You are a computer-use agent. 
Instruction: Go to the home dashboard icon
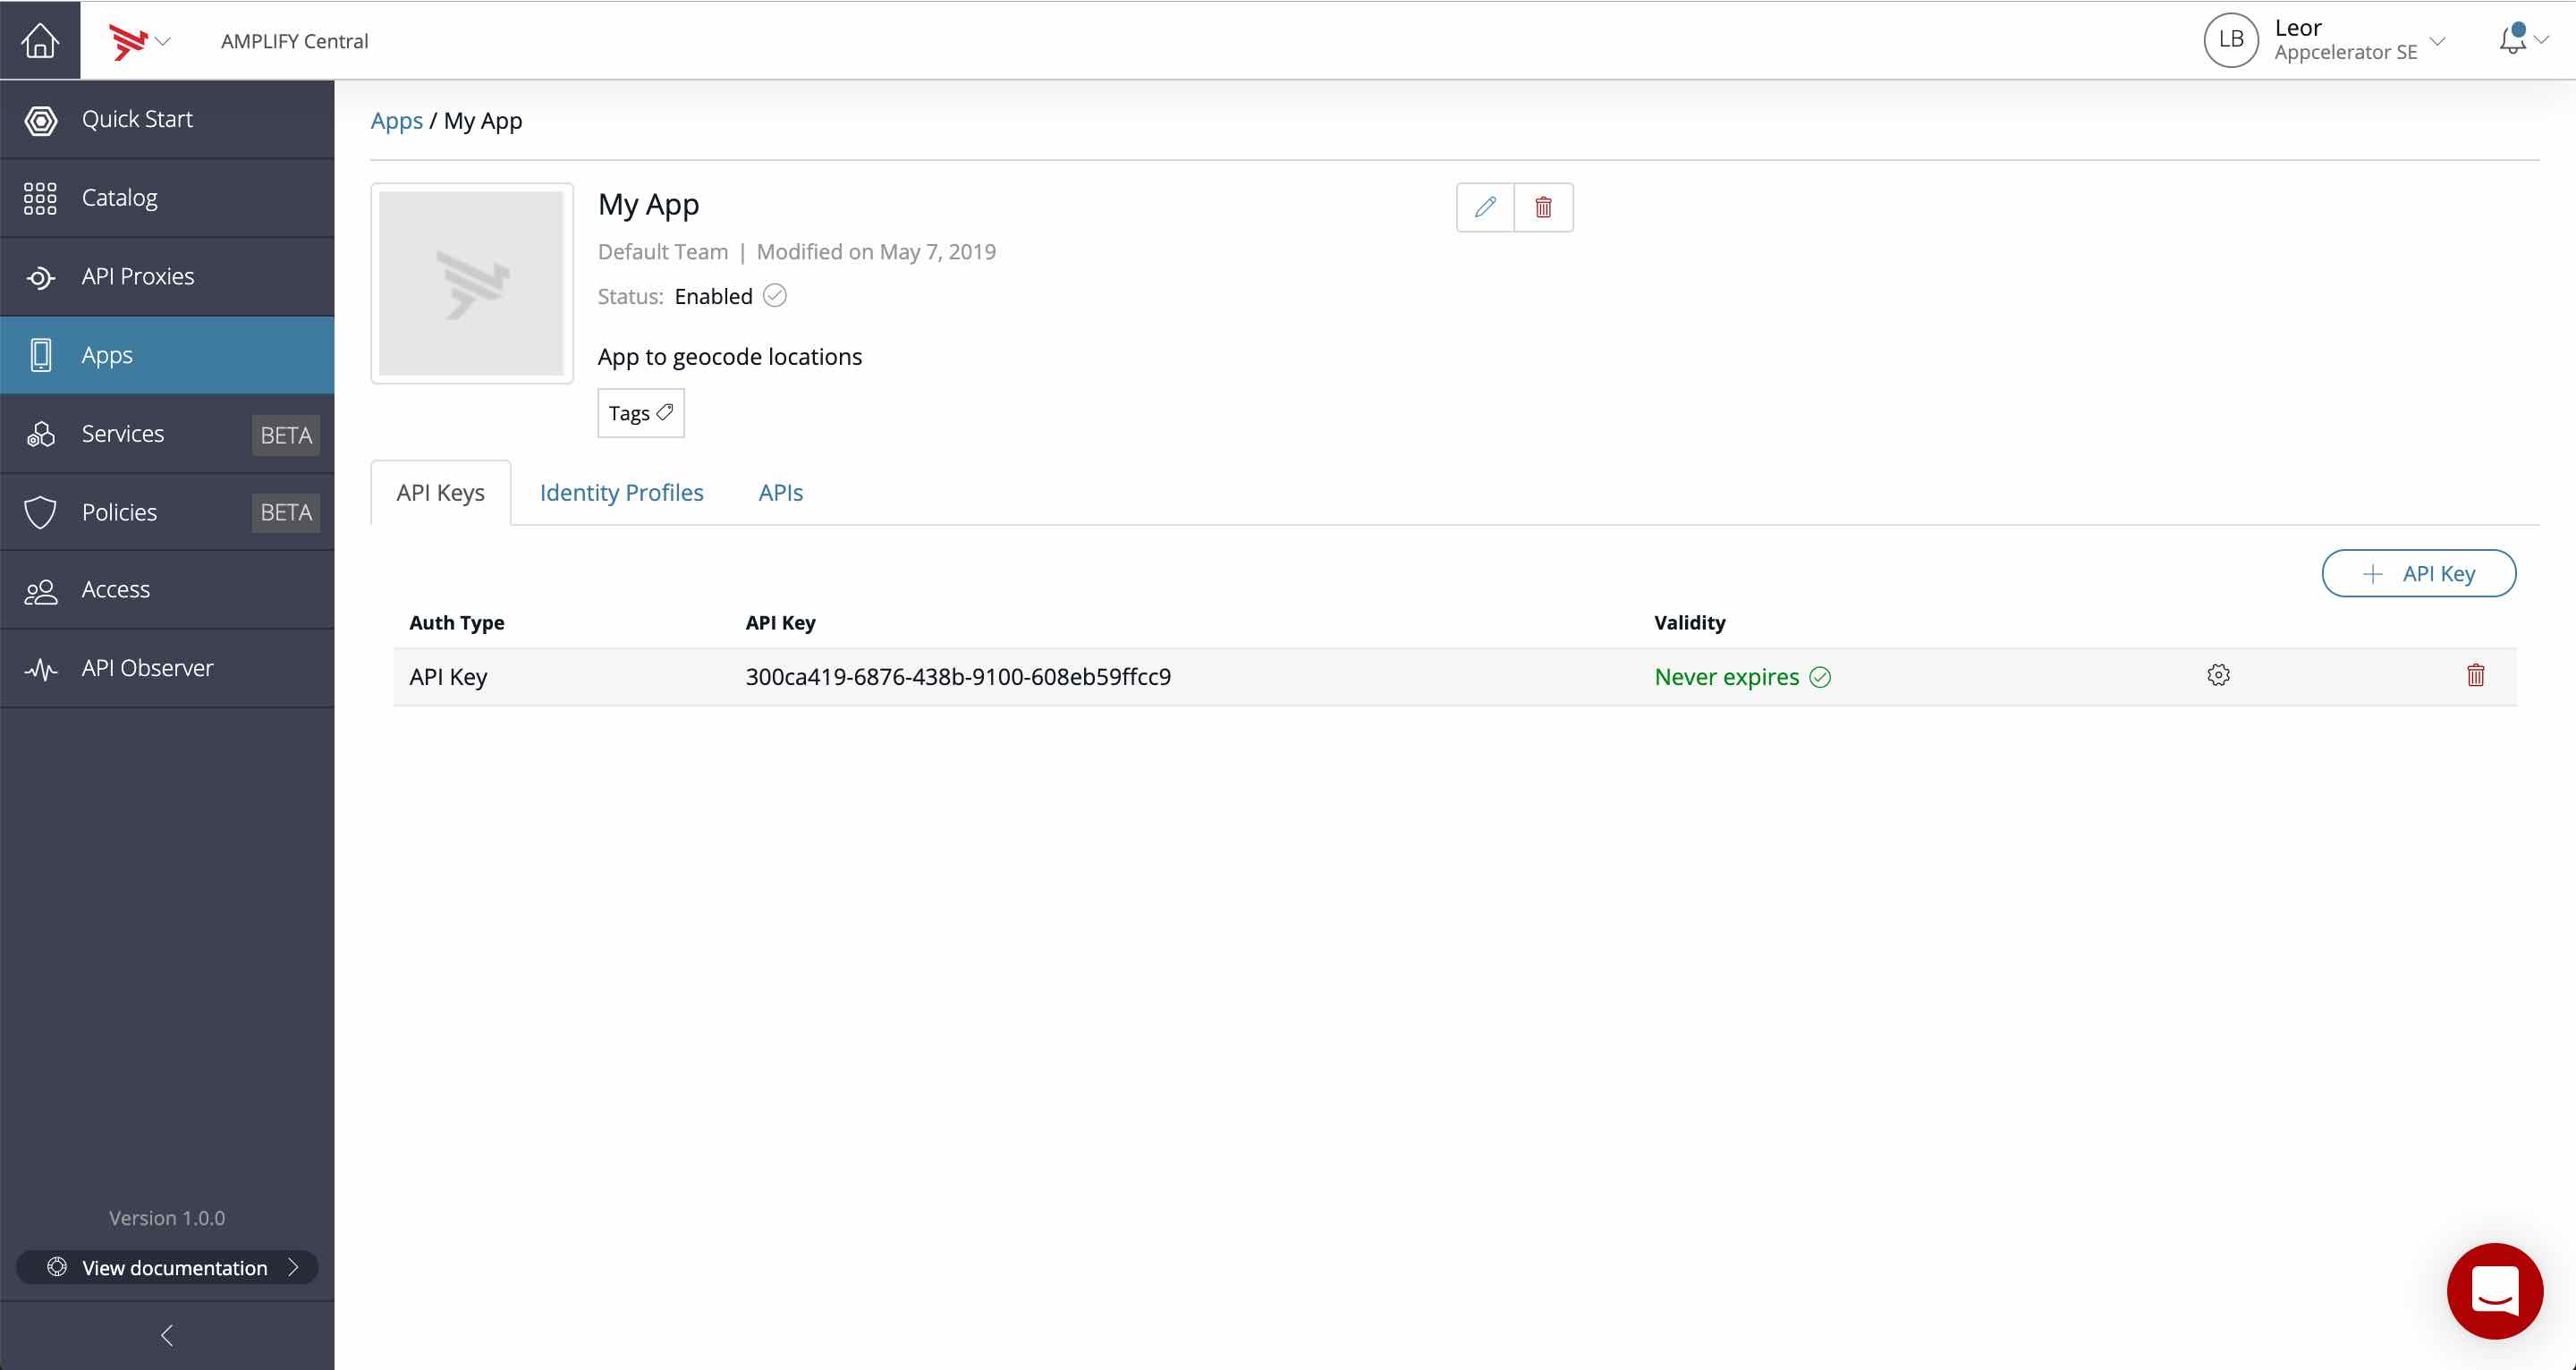[x=40, y=40]
